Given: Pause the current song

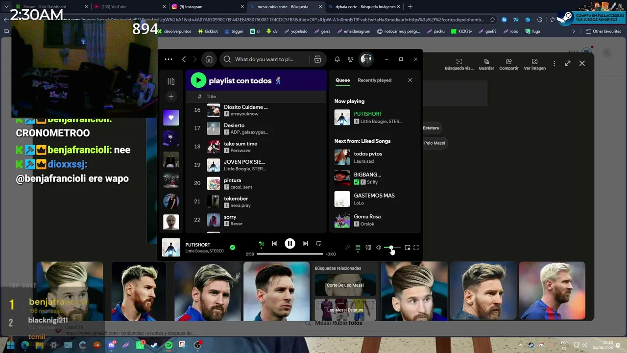Looking at the screenshot, I should click(290, 244).
